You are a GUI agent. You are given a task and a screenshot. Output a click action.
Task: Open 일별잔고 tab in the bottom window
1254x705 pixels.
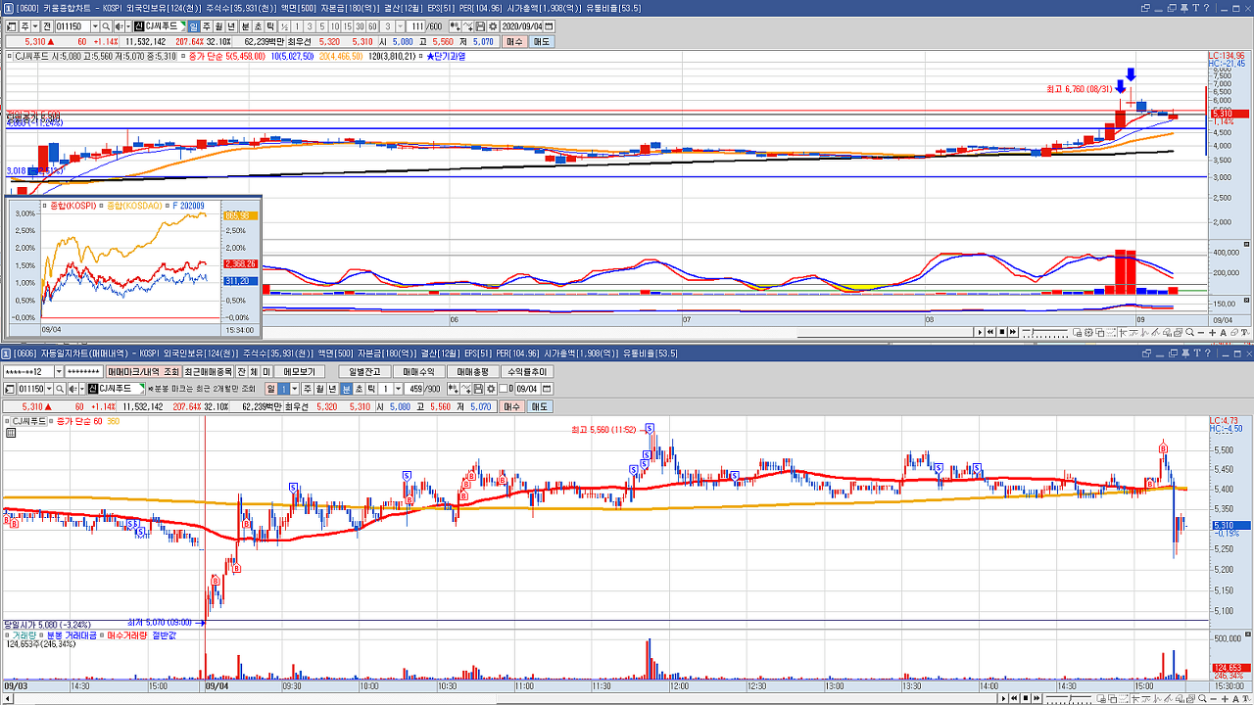point(363,372)
